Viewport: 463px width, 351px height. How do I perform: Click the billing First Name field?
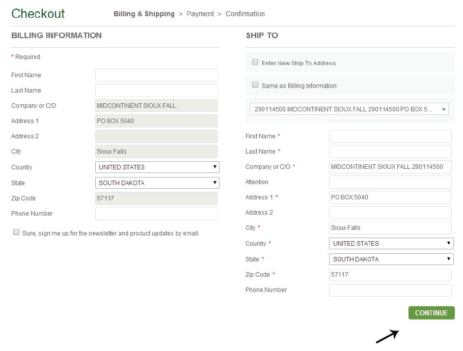pos(156,75)
